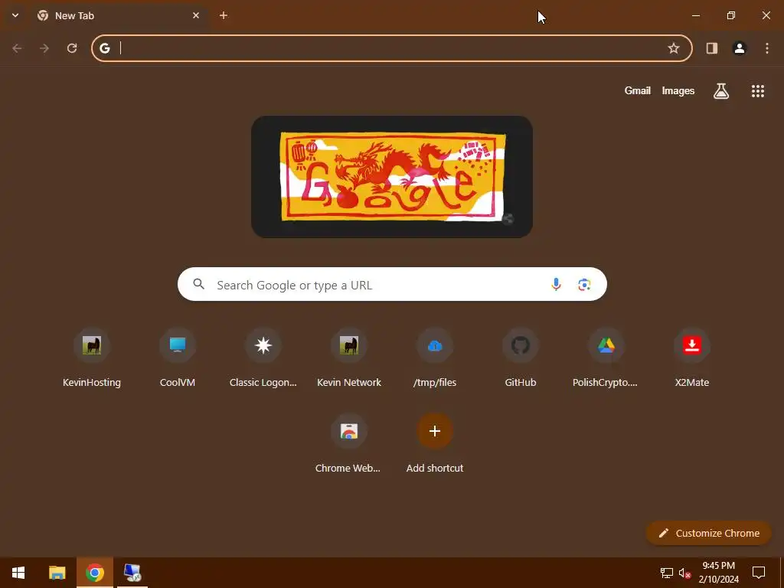Open the tab search dropdown arrow
This screenshot has width=784, height=588.
click(15, 15)
